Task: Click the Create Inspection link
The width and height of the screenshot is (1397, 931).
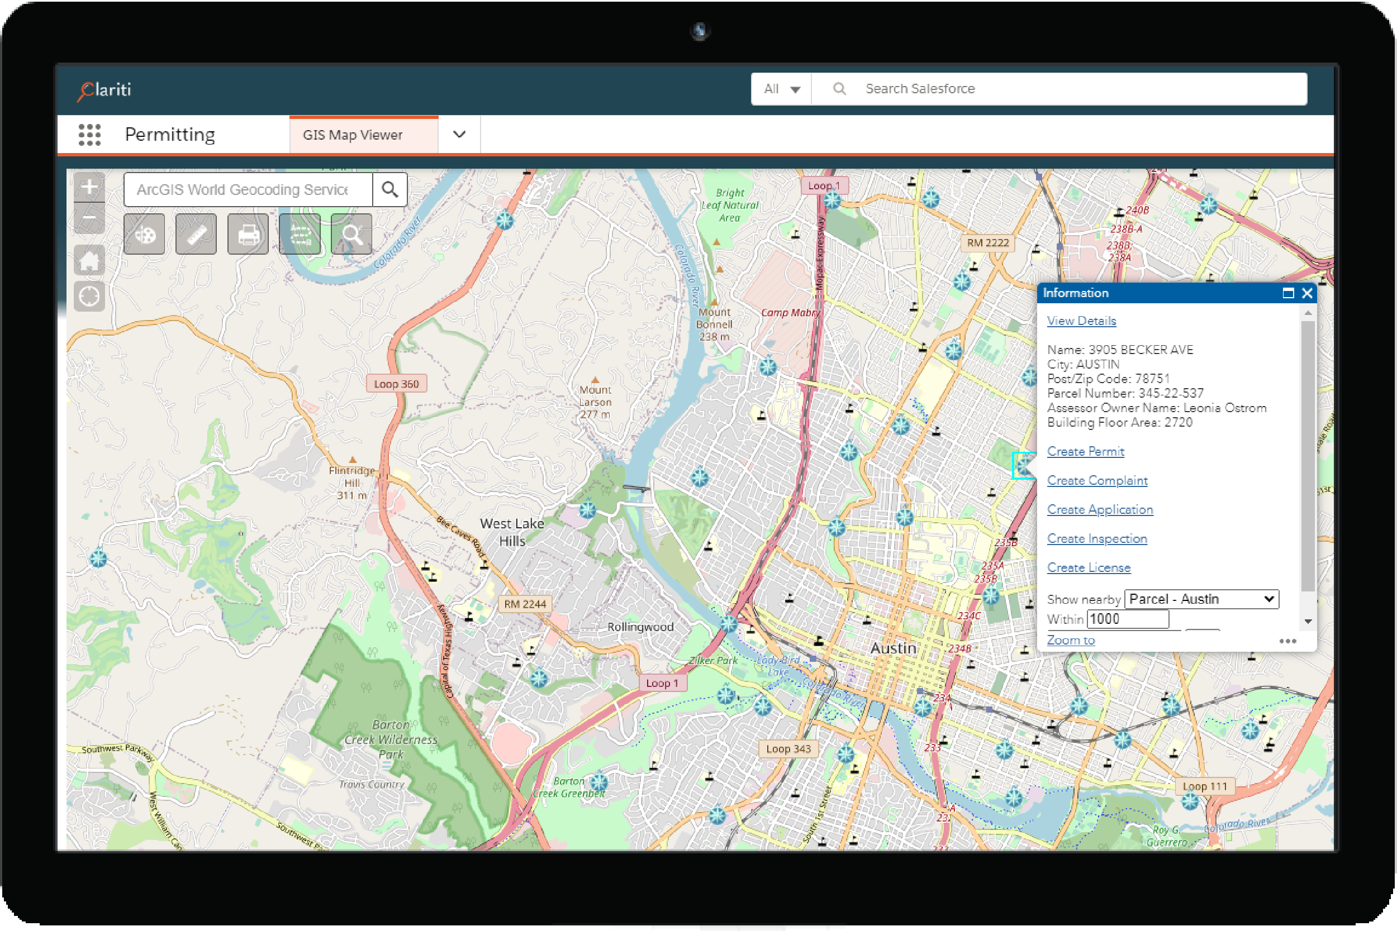Action: click(1097, 539)
